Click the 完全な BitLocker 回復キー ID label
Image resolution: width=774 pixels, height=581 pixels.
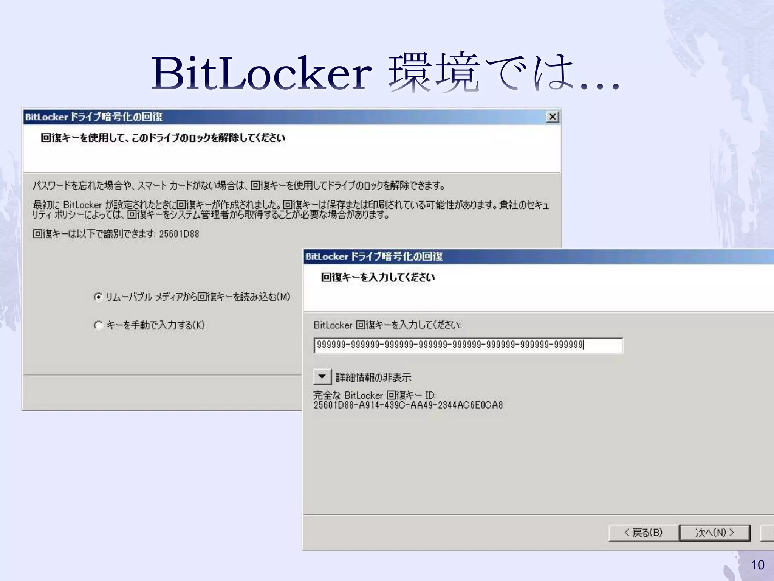[x=375, y=395]
